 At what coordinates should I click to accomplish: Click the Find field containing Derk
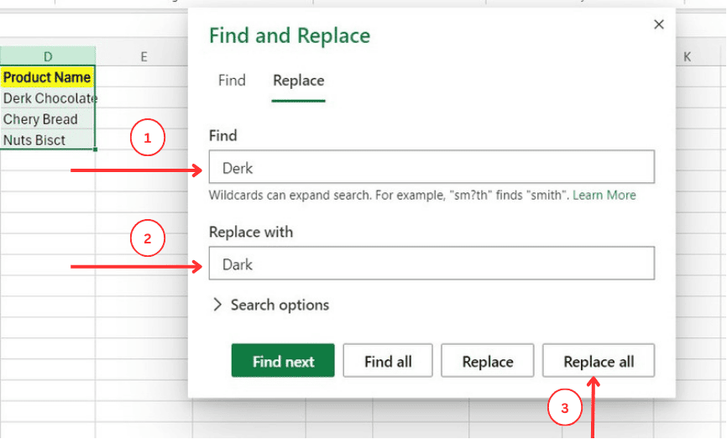tap(431, 168)
